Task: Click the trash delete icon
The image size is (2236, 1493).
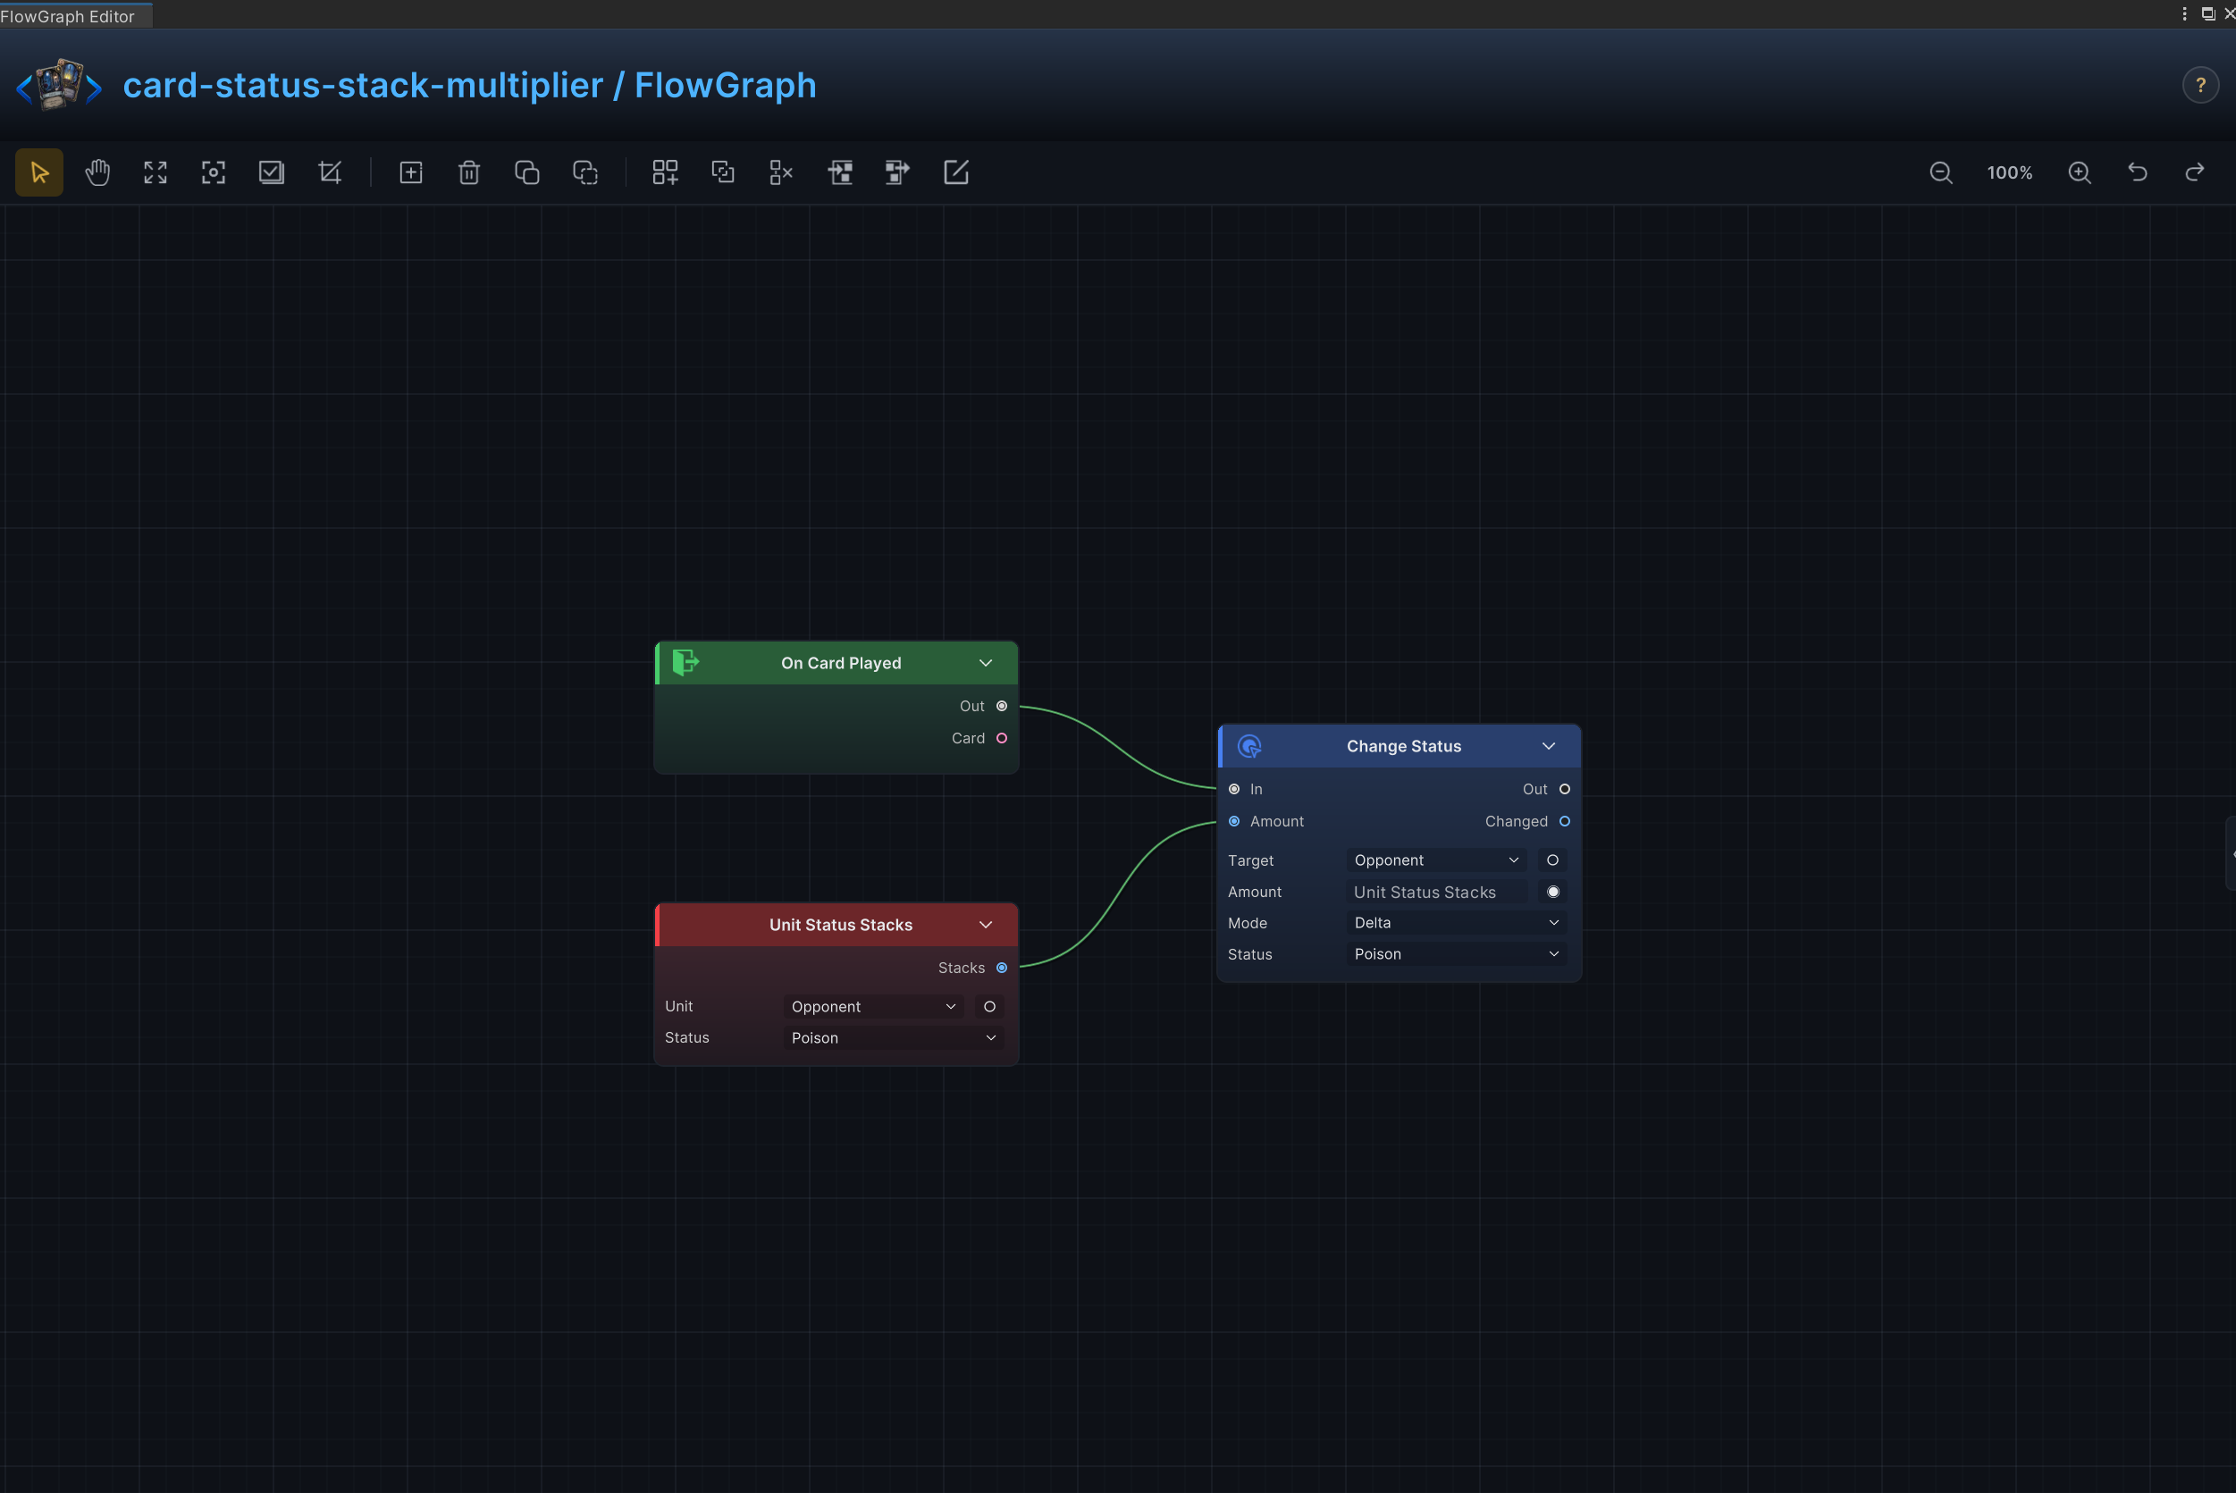Action: click(468, 172)
